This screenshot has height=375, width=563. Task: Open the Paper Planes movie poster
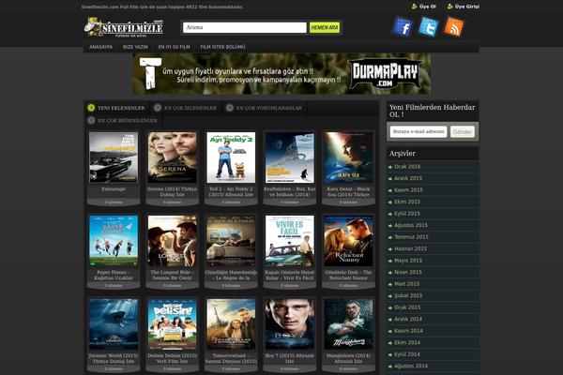(114, 241)
